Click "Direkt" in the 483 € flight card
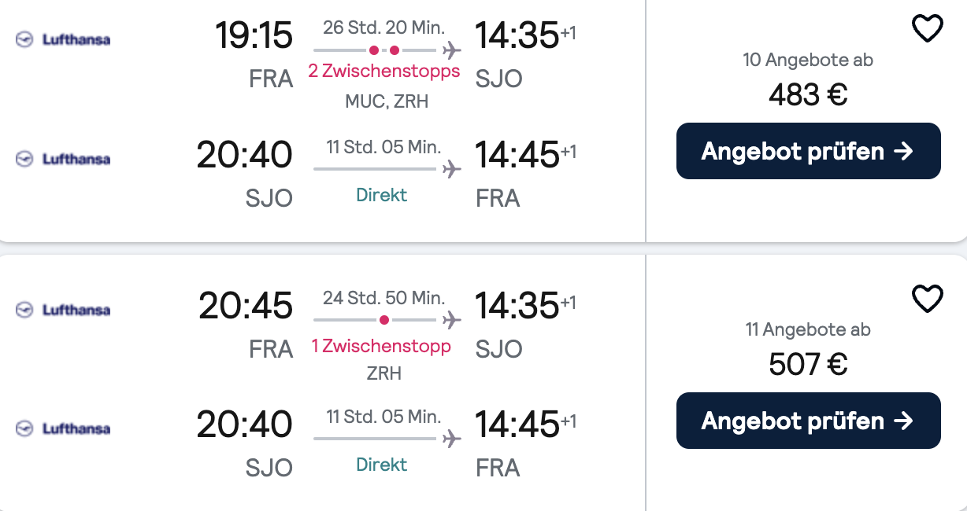Viewport: 967px width, 511px height. 382,195
